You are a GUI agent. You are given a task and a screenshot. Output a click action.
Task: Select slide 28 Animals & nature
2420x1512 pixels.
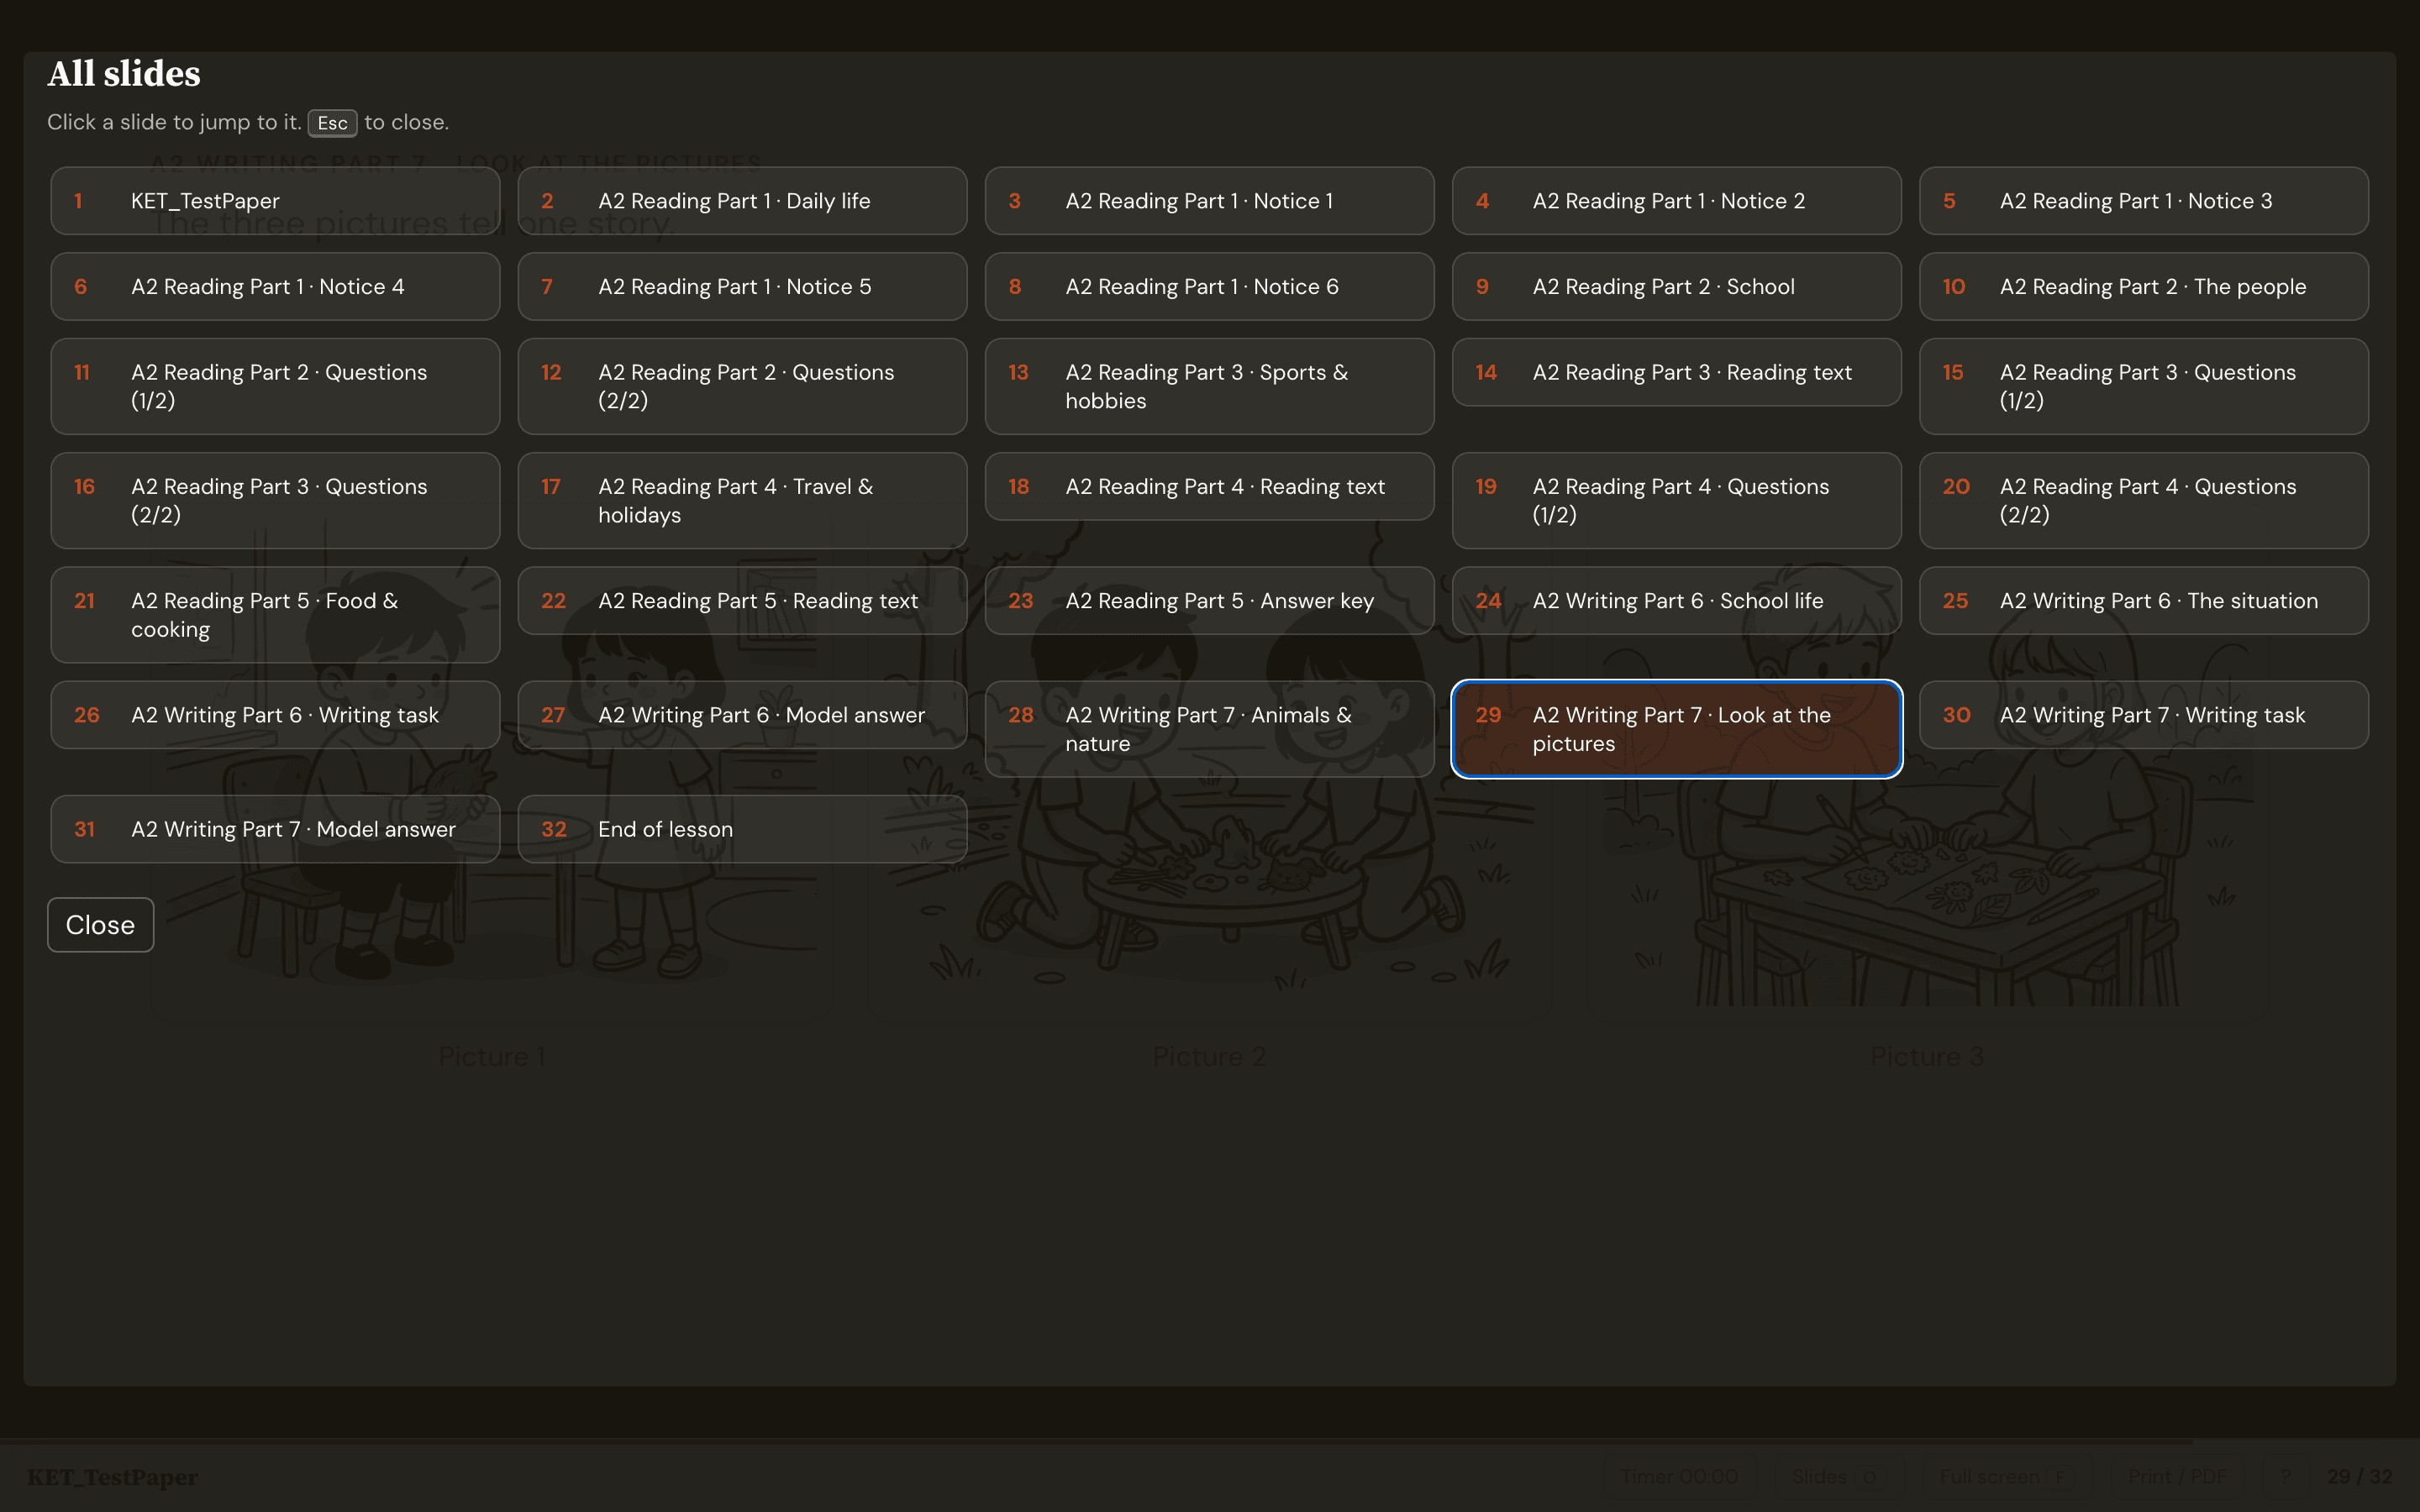pos(1209,729)
